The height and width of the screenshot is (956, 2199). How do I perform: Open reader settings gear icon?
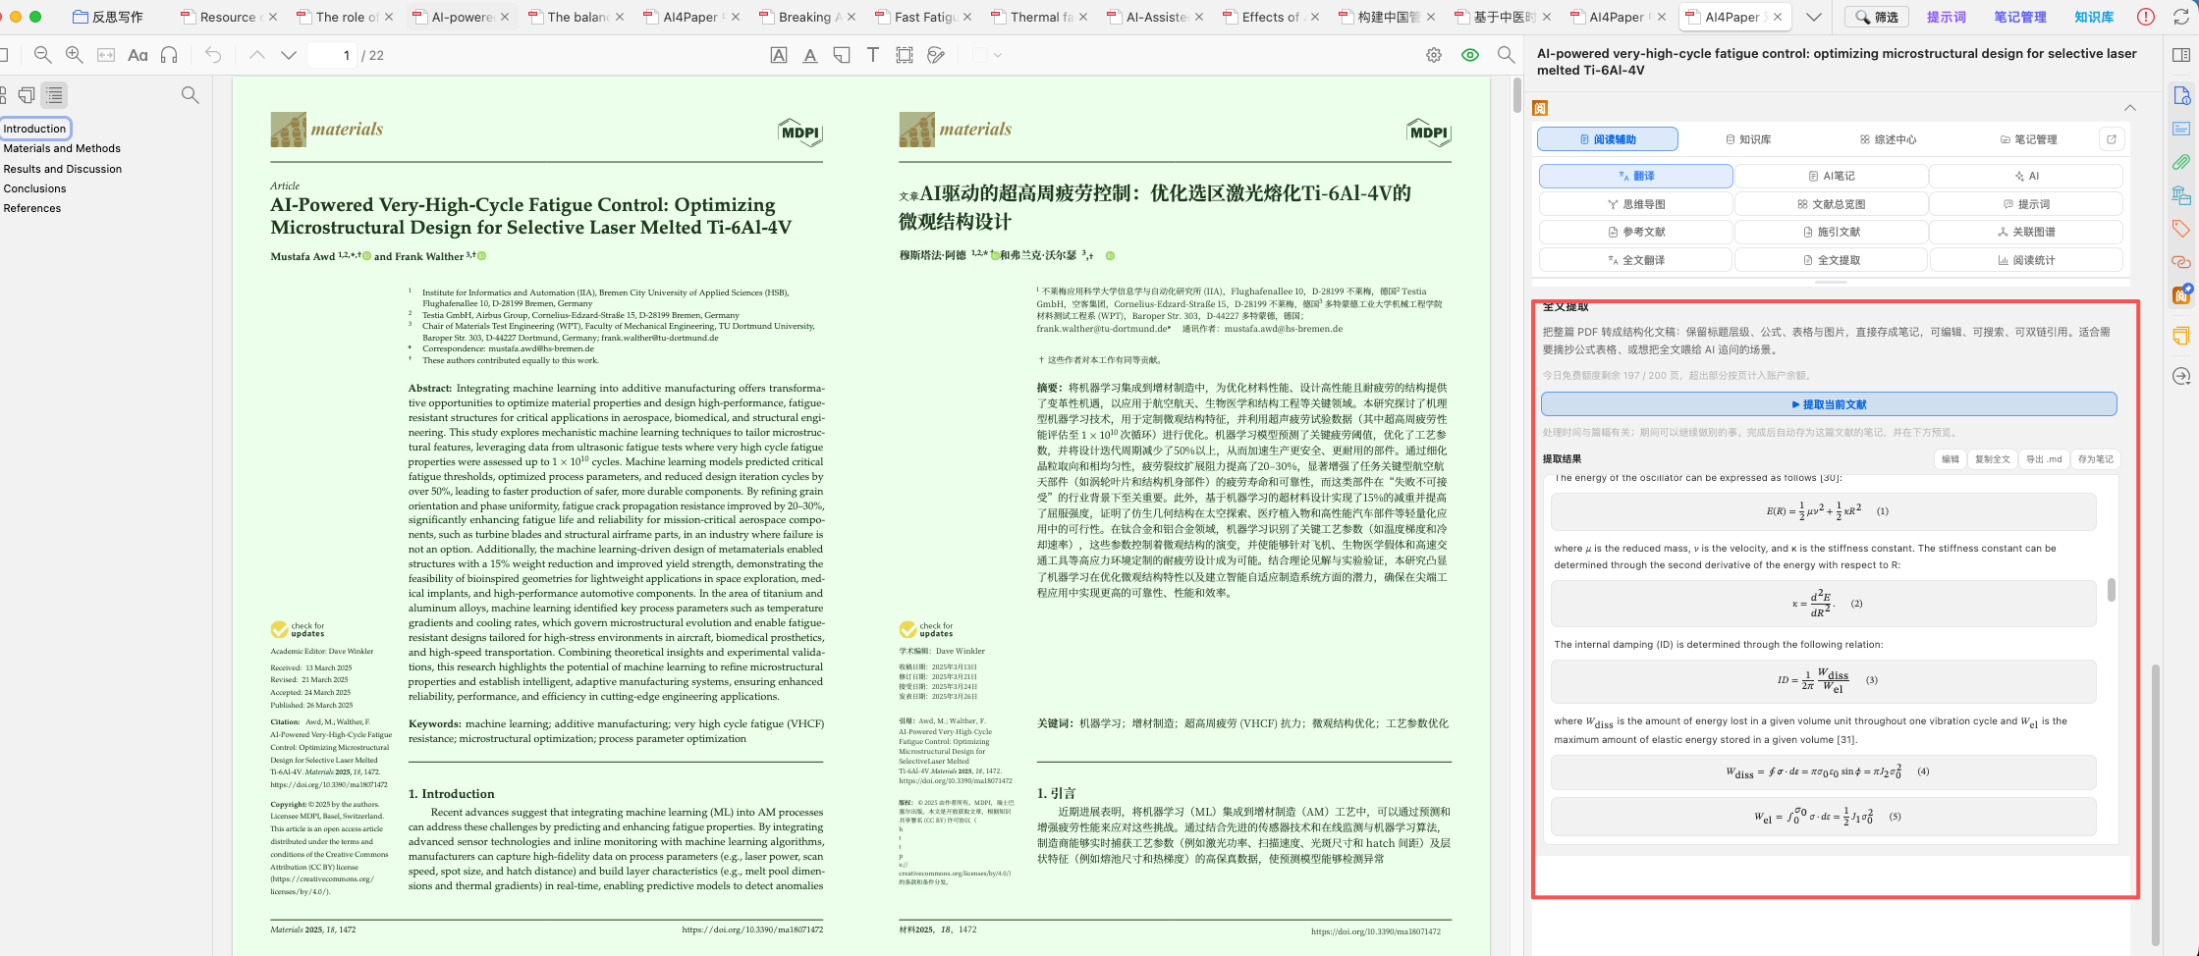click(1434, 55)
